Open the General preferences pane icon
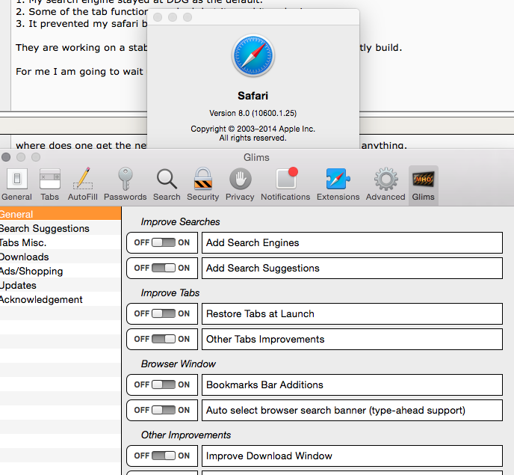Screen dimensions: 514x475 16,185
